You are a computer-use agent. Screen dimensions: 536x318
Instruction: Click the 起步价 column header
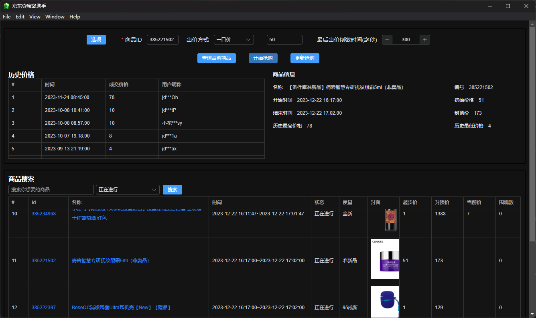[415, 203]
